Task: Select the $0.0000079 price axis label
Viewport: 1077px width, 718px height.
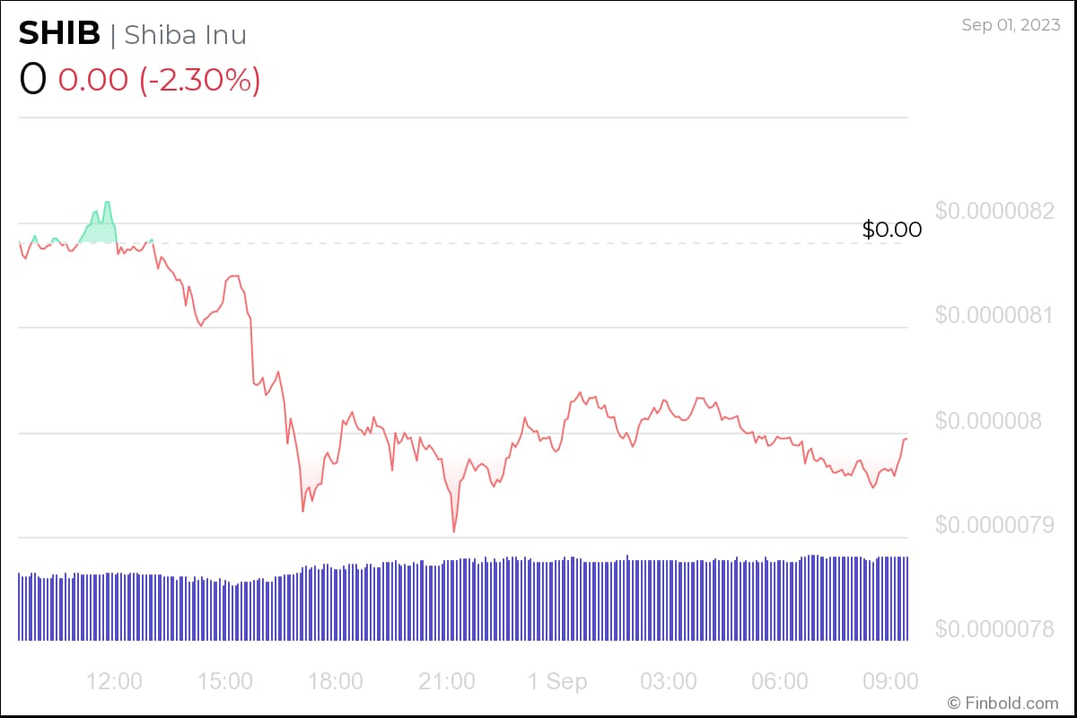Action: 994,524
